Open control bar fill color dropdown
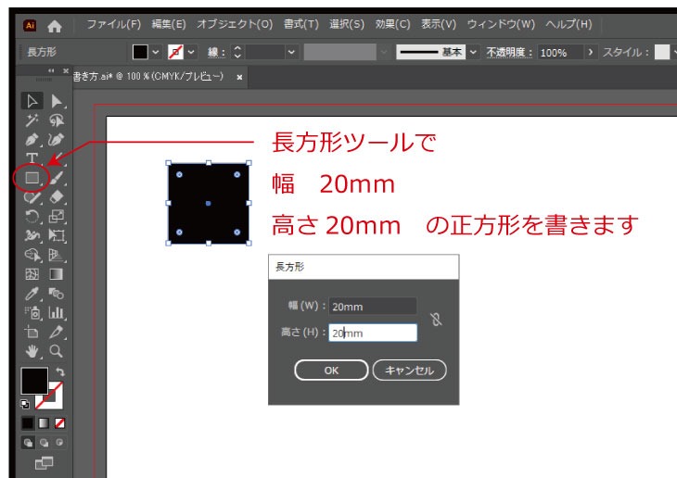 click(156, 52)
